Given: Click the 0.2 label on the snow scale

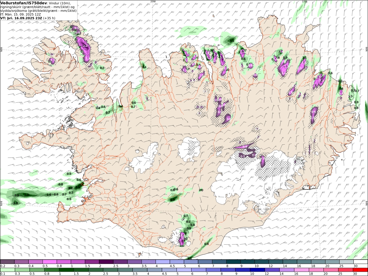Looking at the screenshot, I should pyautogui.click(x=2, y=266).
